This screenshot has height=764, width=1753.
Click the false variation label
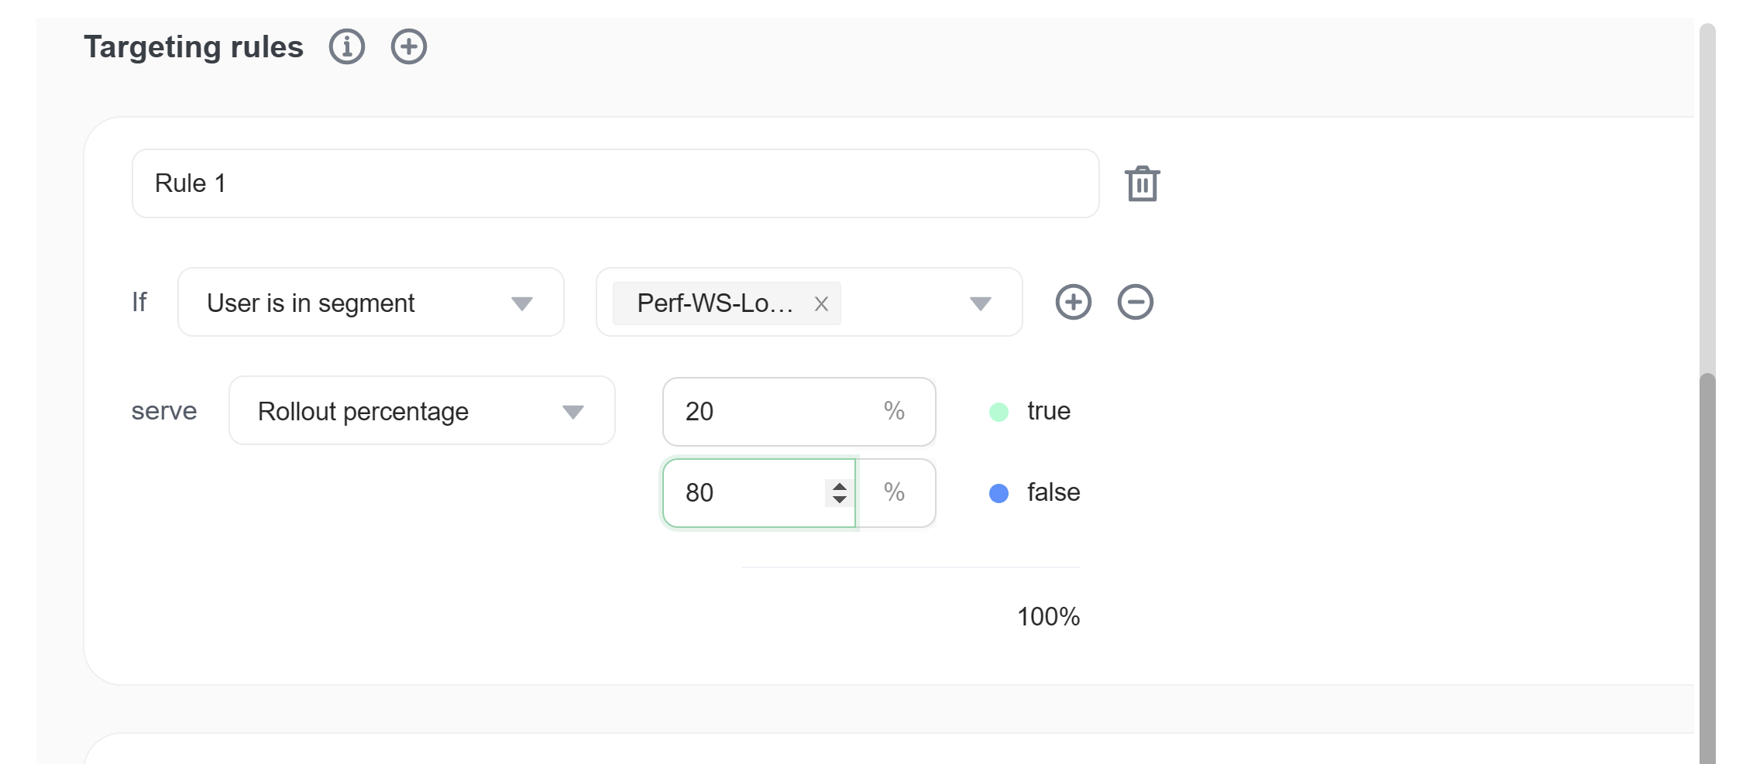coord(1053,492)
